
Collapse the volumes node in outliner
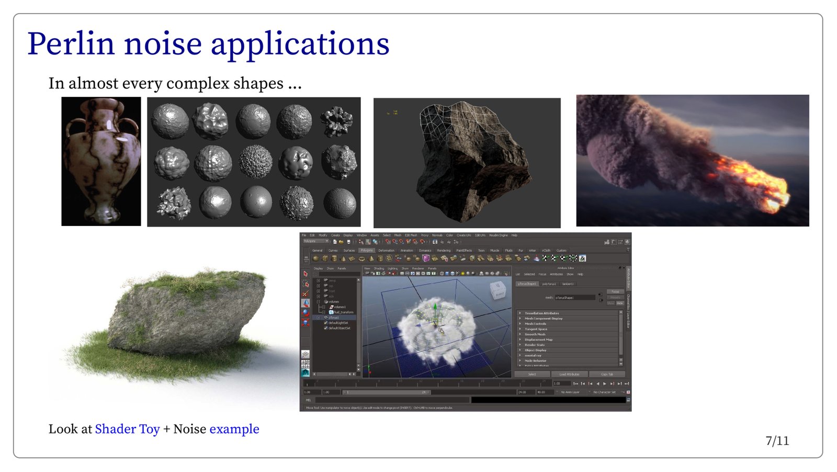point(319,302)
